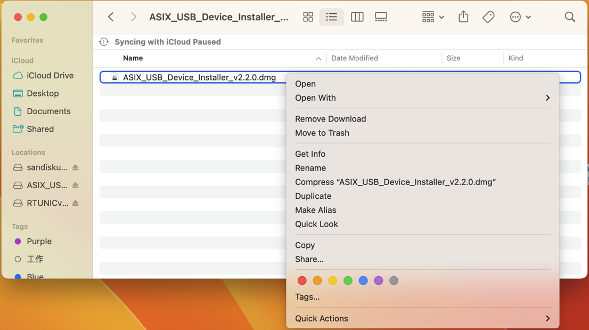This screenshot has height=330, width=589.
Task: Go back in Finder navigation
Action: click(x=111, y=17)
